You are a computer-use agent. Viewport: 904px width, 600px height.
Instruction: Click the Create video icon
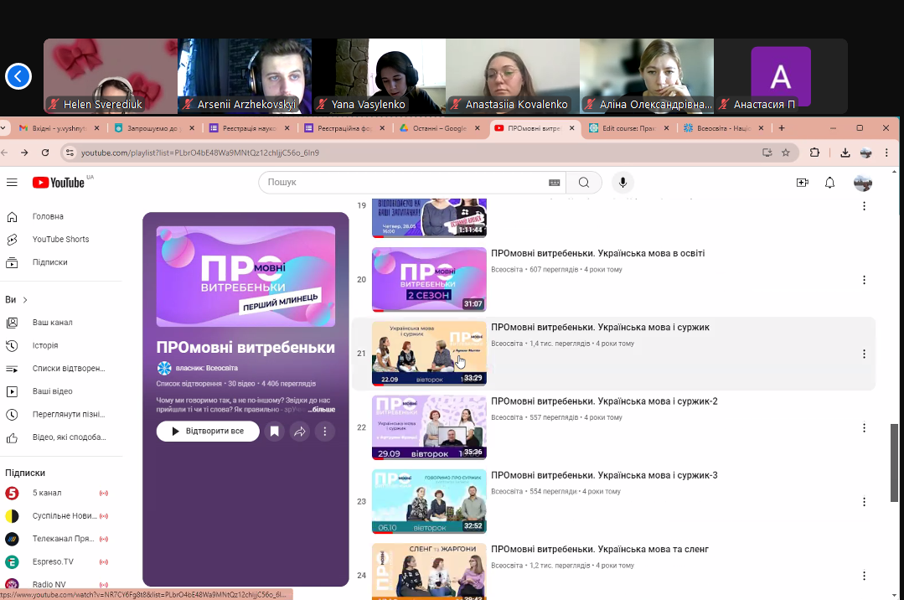802,183
